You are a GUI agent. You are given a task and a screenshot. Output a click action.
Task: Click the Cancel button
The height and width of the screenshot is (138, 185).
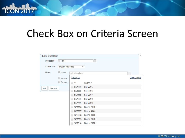(x=53, y=88)
